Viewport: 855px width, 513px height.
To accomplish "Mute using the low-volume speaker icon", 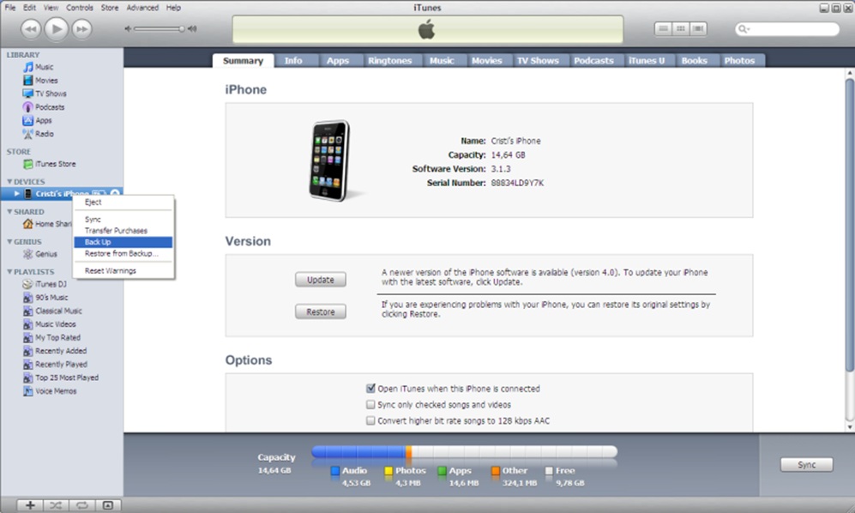I will pyautogui.click(x=128, y=29).
